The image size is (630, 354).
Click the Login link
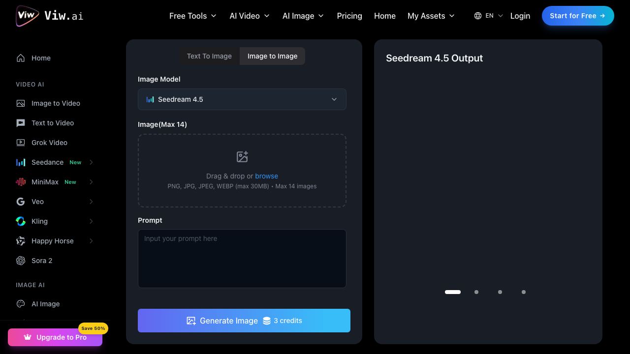tap(520, 16)
